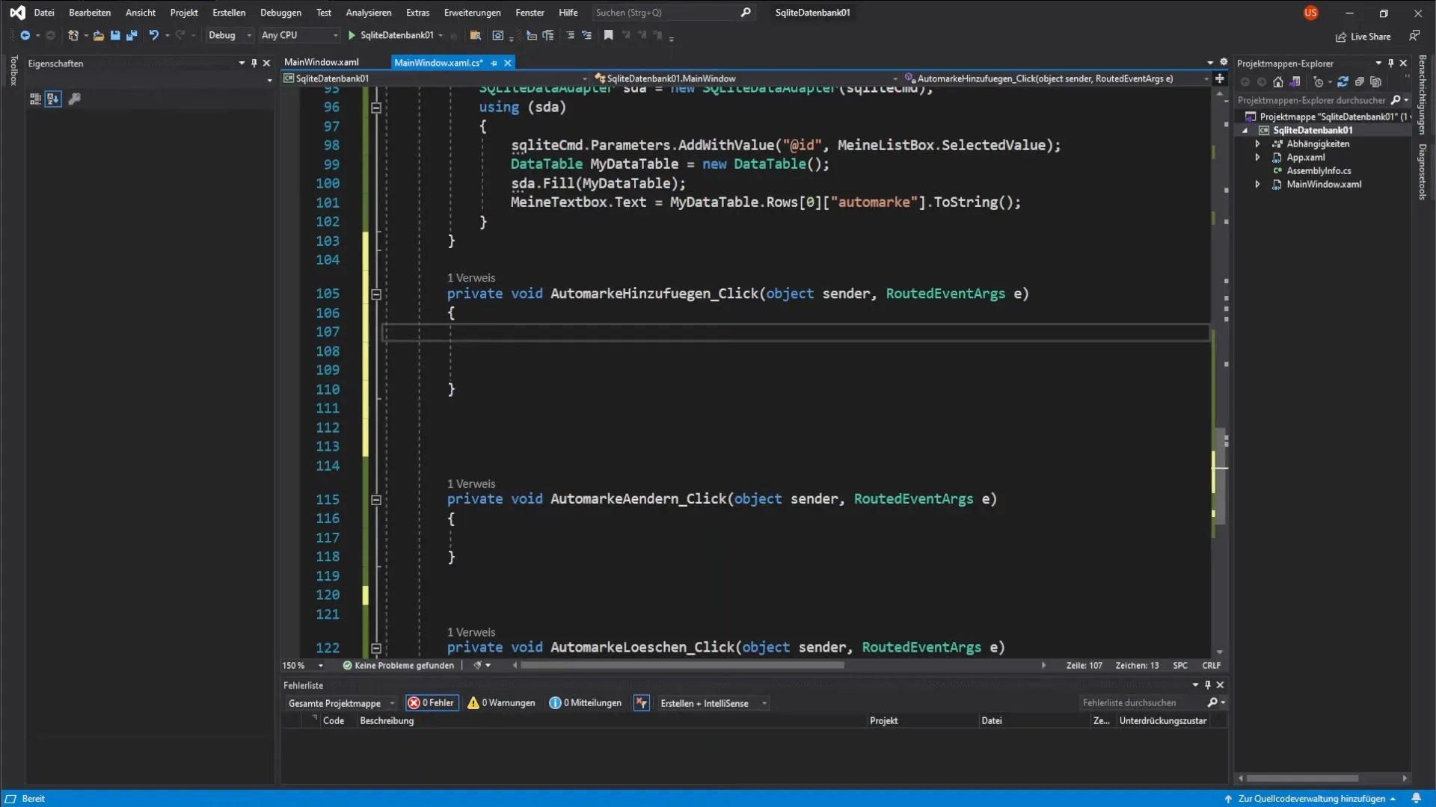Select AssemblyInfo.cs in Projektmappen-Explorer

[x=1319, y=171]
